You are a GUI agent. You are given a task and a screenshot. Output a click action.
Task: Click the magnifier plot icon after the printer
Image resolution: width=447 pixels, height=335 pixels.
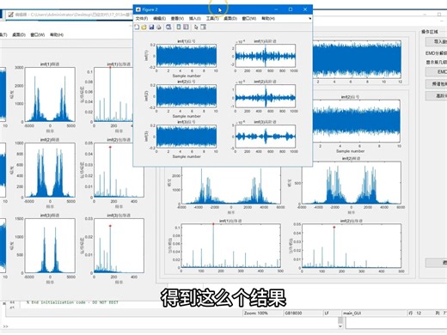coord(168,27)
